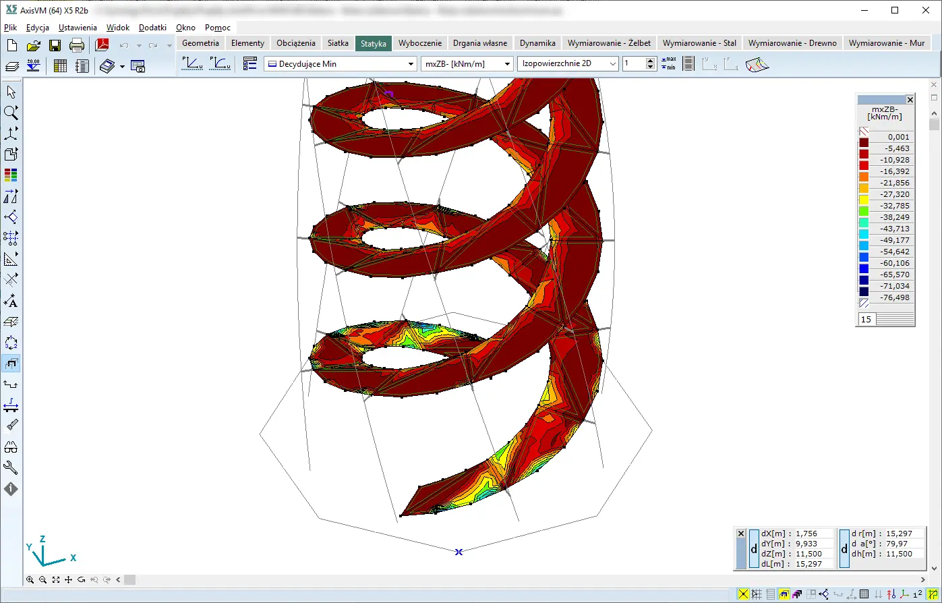Toggle the yellow snap cross in status bar

pyautogui.click(x=743, y=594)
